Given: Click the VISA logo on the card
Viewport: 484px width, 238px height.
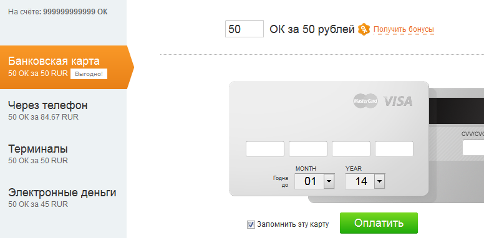Looking at the screenshot, I should click(x=398, y=101).
